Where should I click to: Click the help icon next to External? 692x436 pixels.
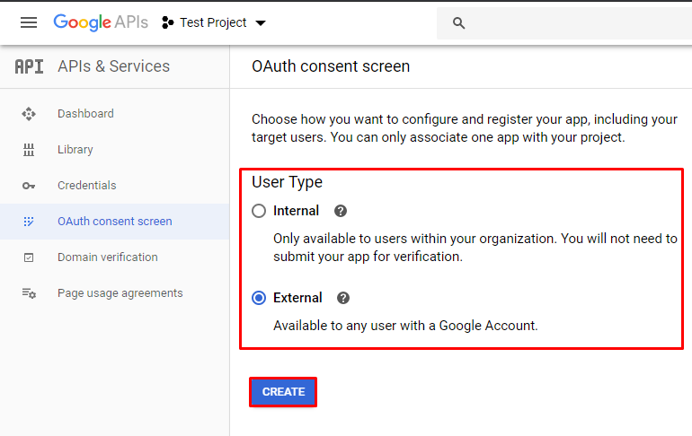point(343,298)
